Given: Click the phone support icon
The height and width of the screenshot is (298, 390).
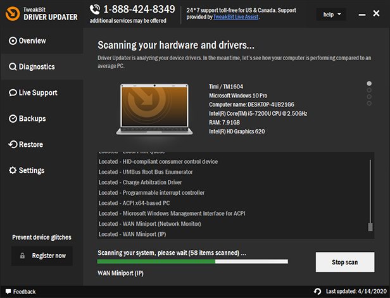Looking at the screenshot, I should 95,9.
